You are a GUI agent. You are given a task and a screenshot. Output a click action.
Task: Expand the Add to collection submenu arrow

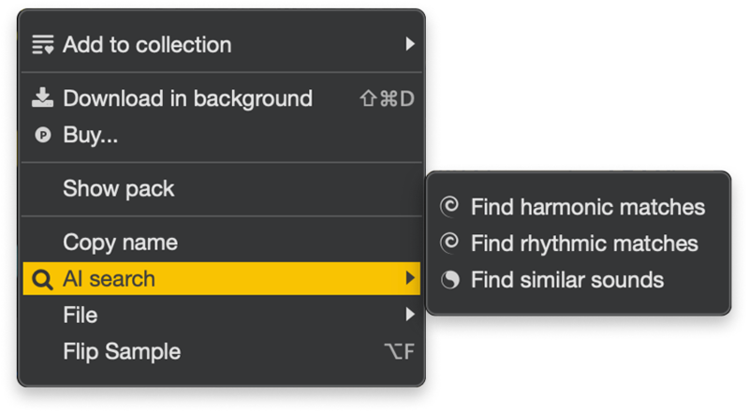point(410,44)
